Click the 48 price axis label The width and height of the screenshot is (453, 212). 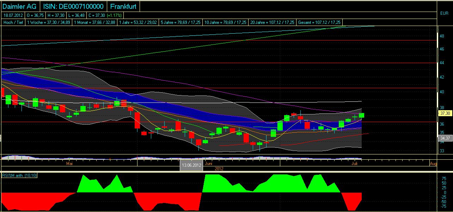[x=441, y=36]
